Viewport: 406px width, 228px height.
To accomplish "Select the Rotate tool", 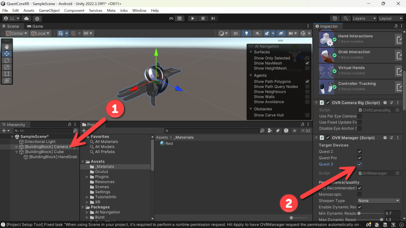I will pos(7,60).
